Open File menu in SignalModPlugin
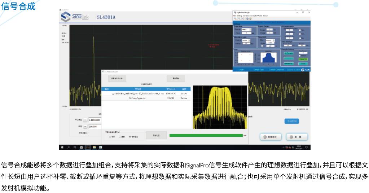369x193 pixels. pos(234,16)
